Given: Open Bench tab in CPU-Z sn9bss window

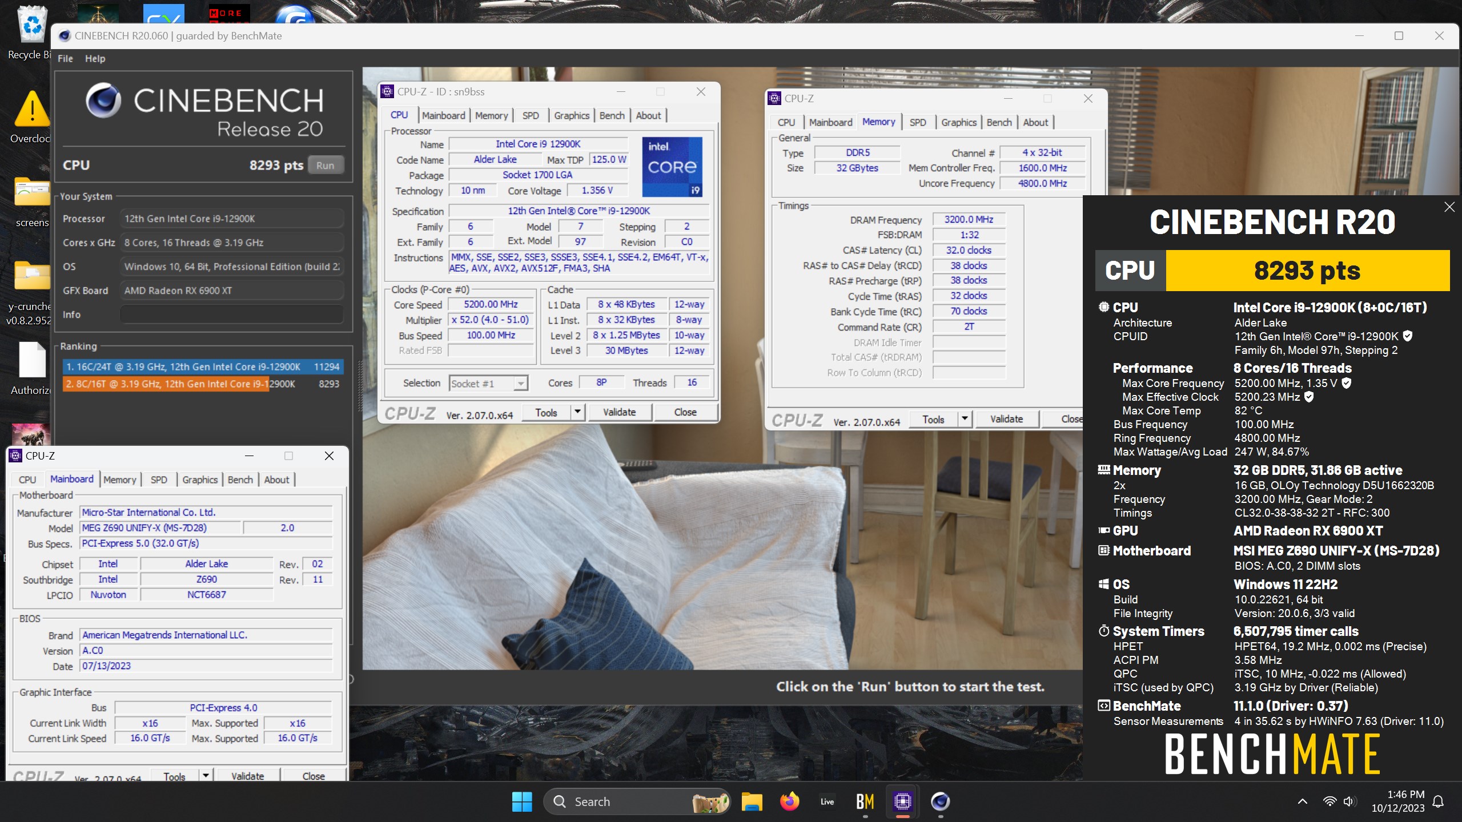Looking at the screenshot, I should (612, 115).
